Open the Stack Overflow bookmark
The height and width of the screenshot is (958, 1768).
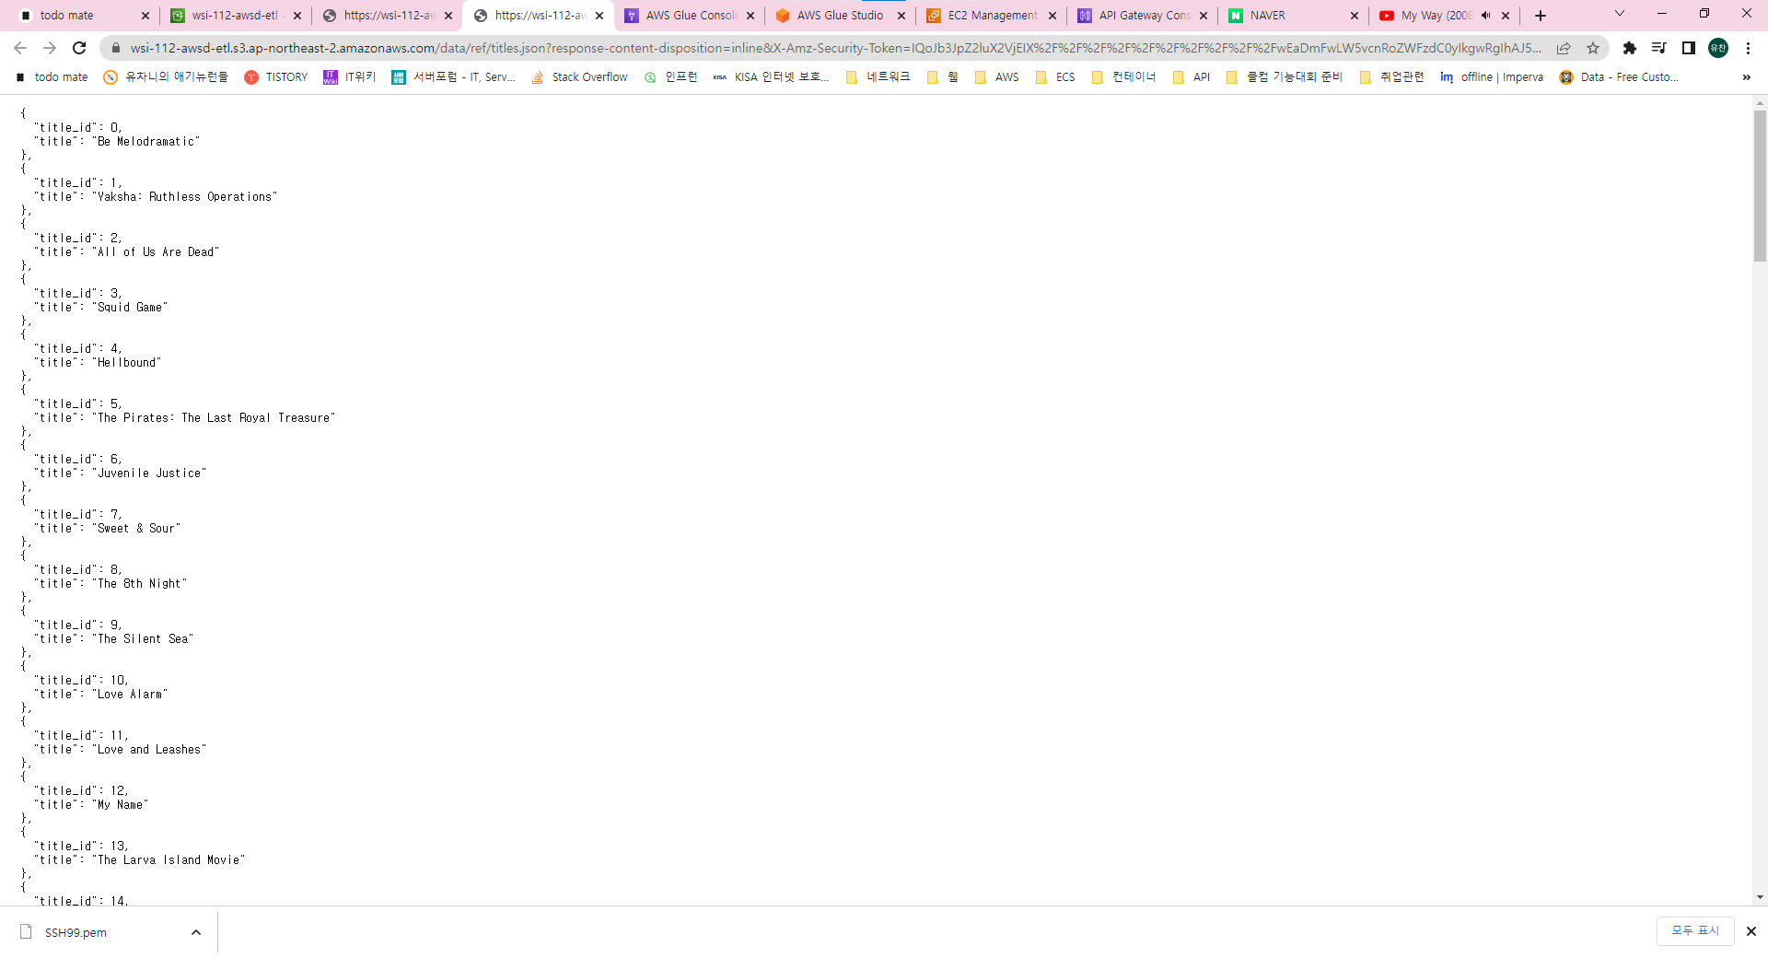580,77
